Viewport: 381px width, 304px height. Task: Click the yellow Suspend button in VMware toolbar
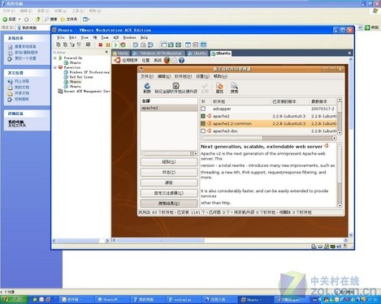coord(108,45)
